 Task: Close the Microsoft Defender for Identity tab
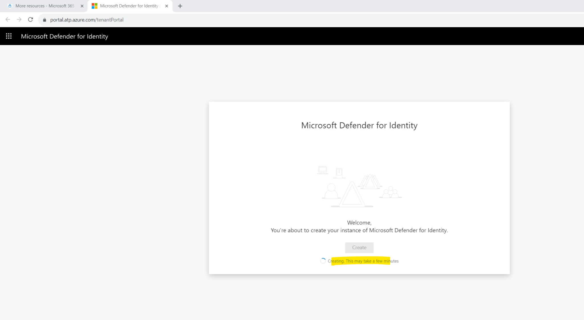(x=167, y=6)
